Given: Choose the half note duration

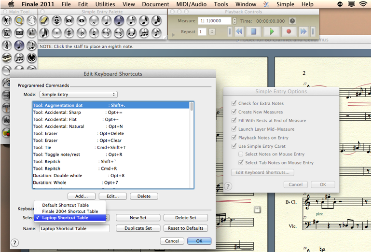Looking at the screenshot, I should coord(94,21).
